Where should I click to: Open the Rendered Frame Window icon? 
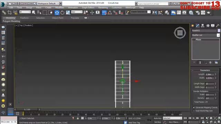203,13
